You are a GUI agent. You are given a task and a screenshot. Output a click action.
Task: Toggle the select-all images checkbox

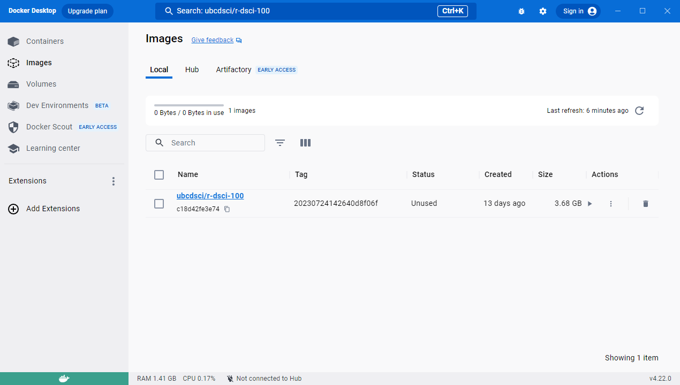click(159, 175)
